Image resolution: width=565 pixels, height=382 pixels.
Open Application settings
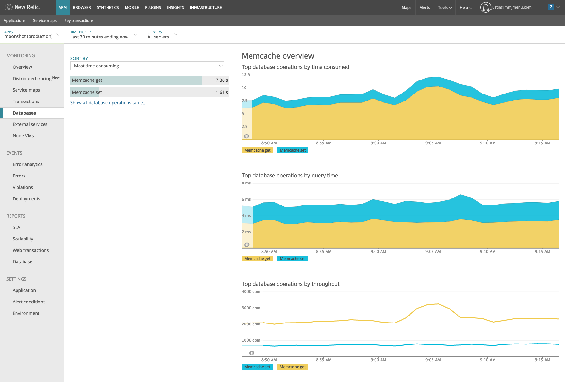coord(24,290)
